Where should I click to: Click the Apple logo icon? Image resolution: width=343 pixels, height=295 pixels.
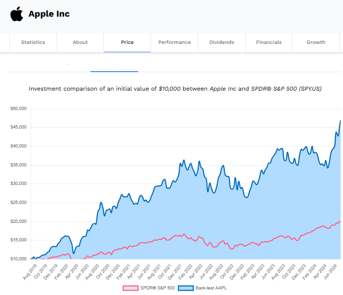tap(17, 14)
